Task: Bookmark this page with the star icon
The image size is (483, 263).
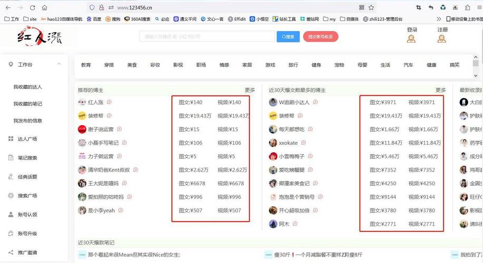Action: [x=371, y=7]
